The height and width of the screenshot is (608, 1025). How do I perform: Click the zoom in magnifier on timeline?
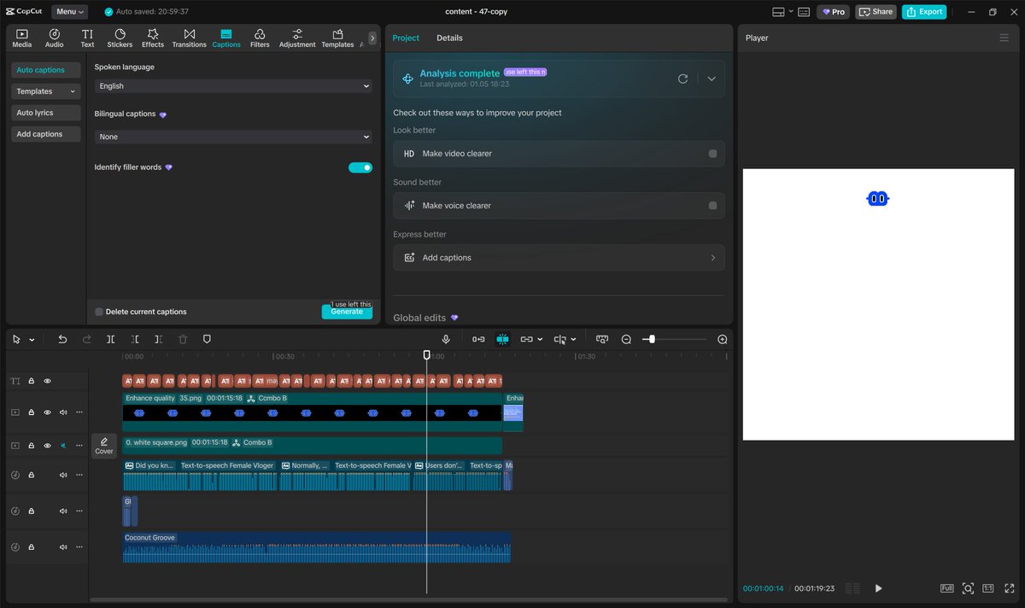723,339
